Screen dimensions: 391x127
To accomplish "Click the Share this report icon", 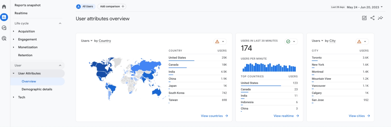I will point(372,18).
